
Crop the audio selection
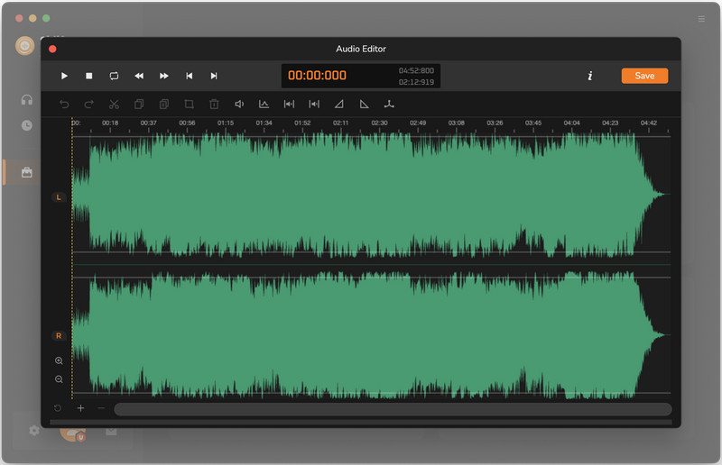[189, 105]
